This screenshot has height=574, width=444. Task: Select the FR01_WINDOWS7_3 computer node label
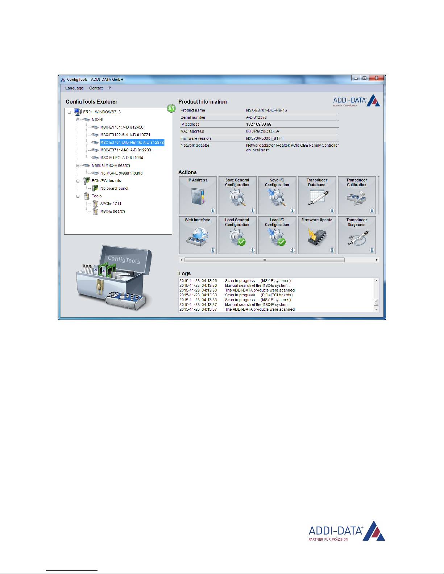point(102,112)
